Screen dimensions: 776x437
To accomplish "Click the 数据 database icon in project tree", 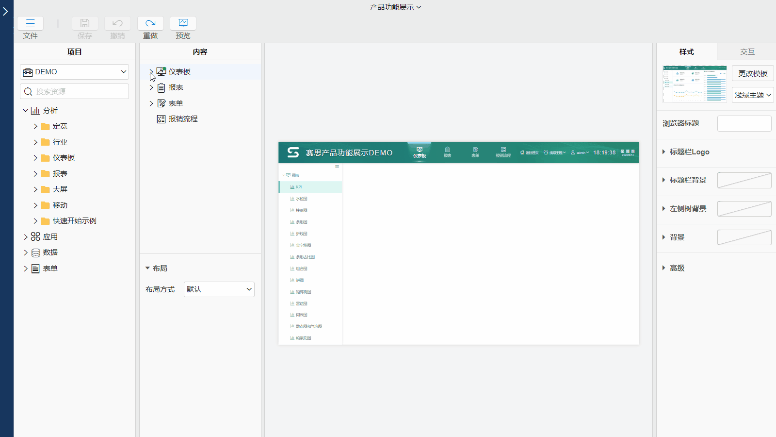I will 35,252.
